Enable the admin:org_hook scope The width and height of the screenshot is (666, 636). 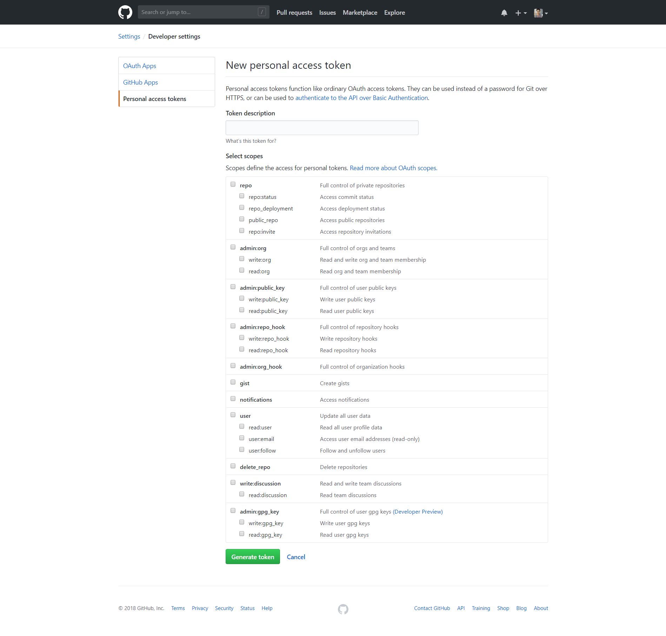pos(233,366)
